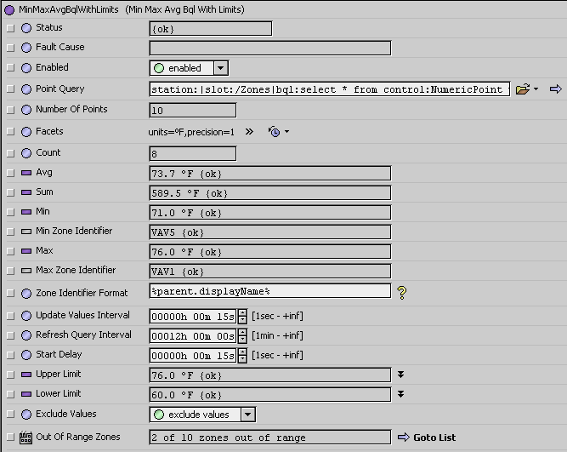Click the MinMaxAvgBqlWithLimits component header icon
Screen dimensions: 567x452
9,9
